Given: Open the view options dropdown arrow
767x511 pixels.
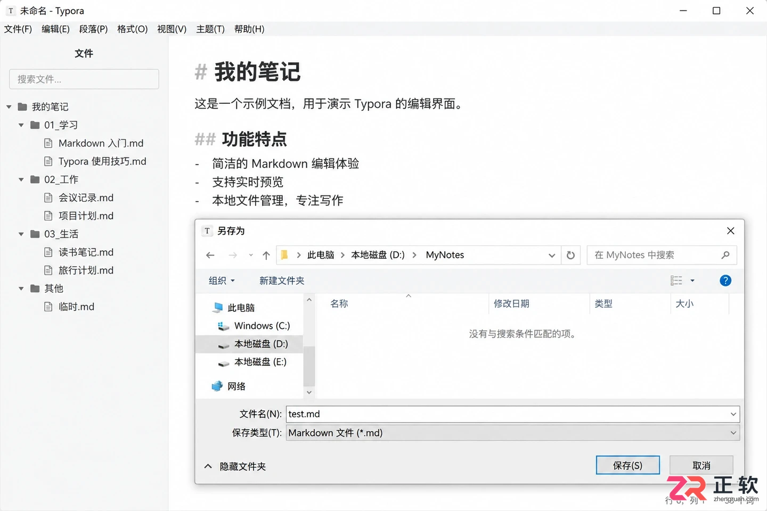Looking at the screenshot, I should tap(692, 281).
